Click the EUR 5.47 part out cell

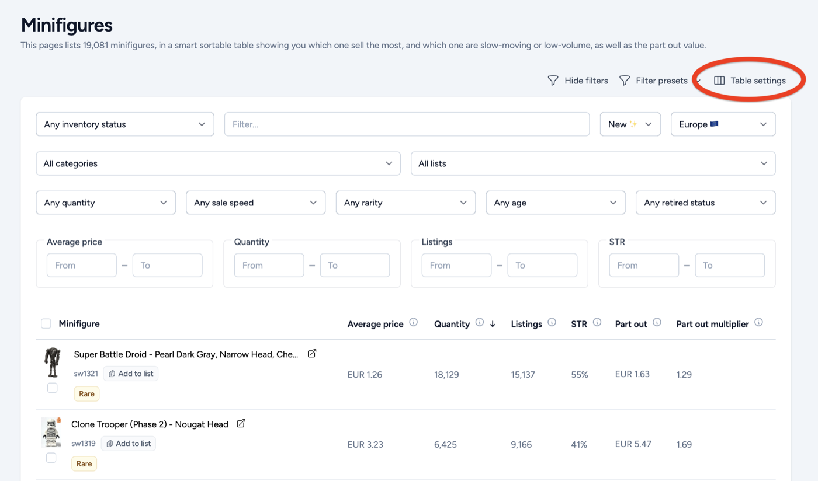tap(633, 444)
